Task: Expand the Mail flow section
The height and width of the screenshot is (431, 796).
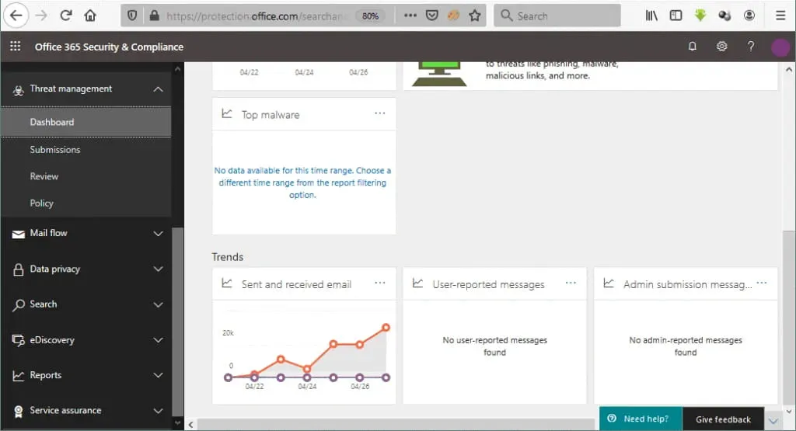Action: pyautogui.click(x=159, y=234)
